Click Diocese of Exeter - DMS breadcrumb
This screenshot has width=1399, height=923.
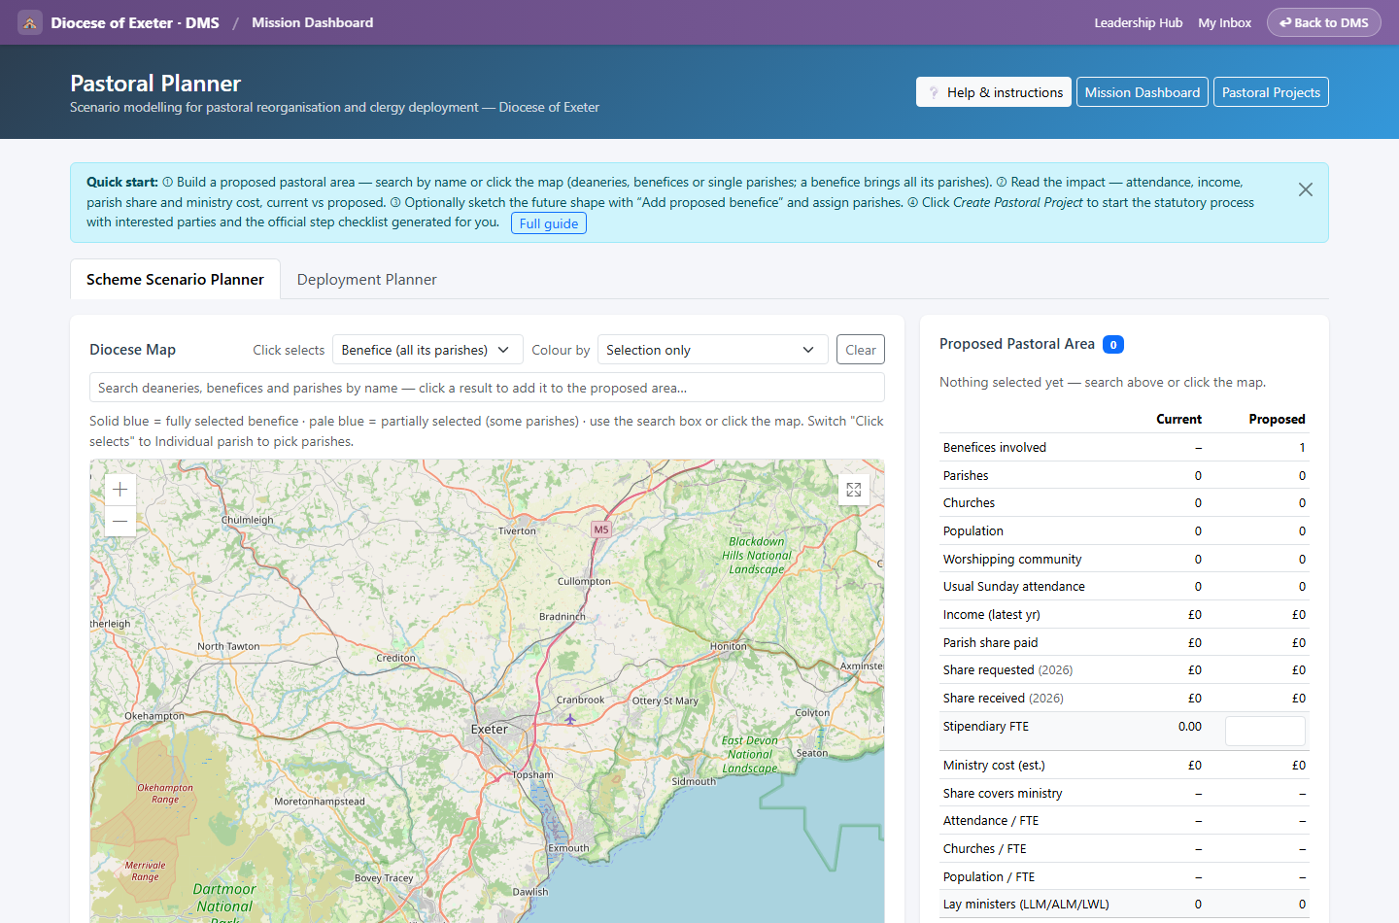point(135,22)
